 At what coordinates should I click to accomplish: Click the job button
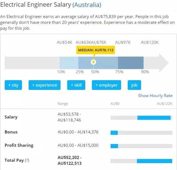[x=135, y=85]
